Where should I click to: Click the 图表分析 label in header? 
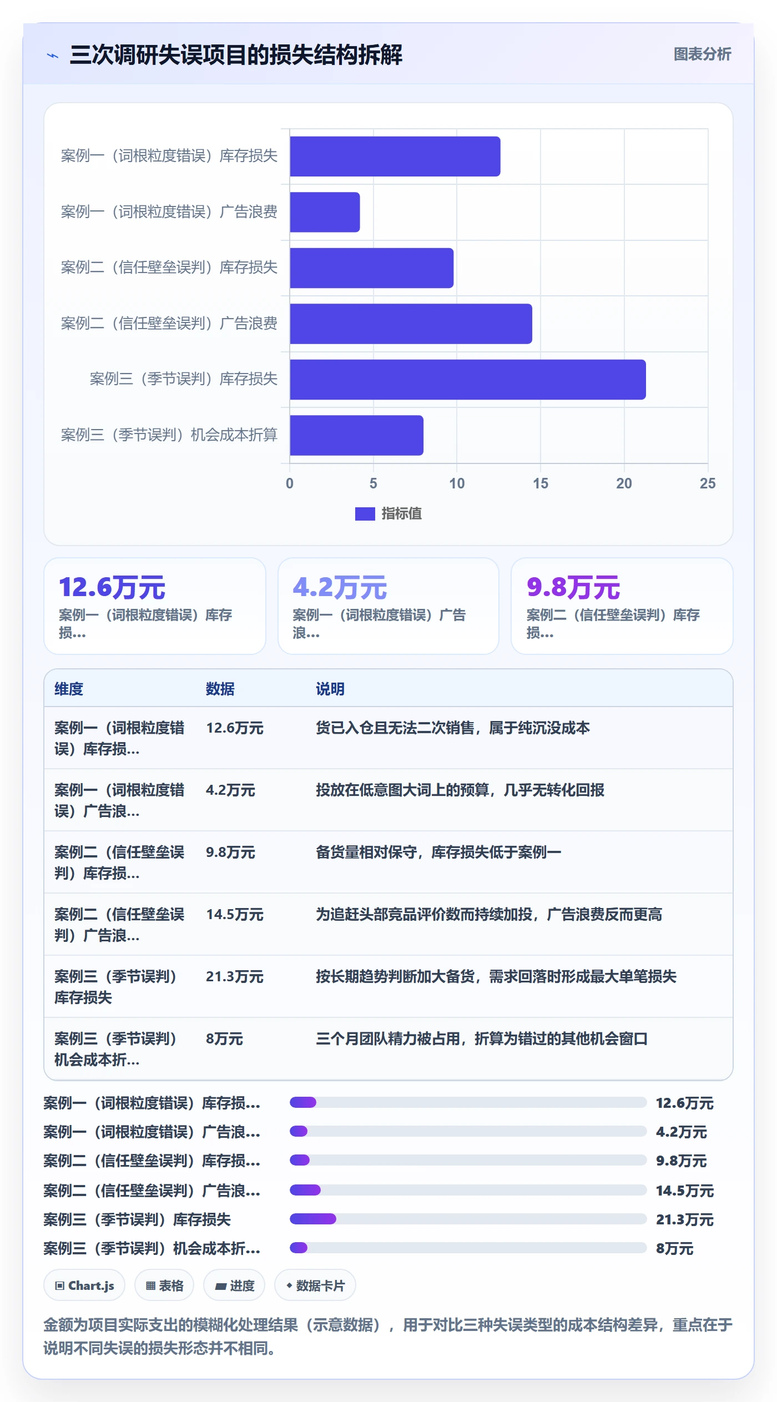[x=702, y=54]
